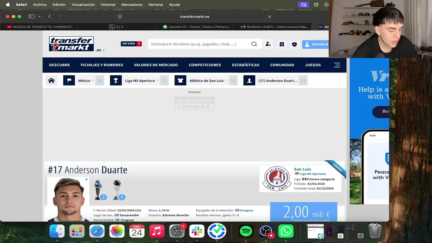Screen dimensions: 432x243
Task: Open Slack from the Dock
Action: 197,231
